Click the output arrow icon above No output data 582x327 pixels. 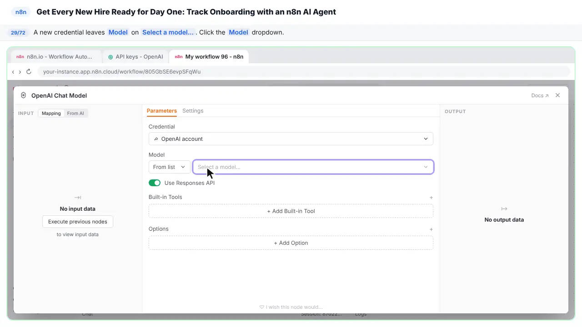(x=504, y=209)
